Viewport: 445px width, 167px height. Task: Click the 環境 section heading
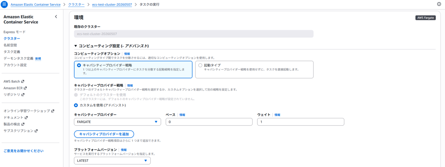tap(79, 17)
